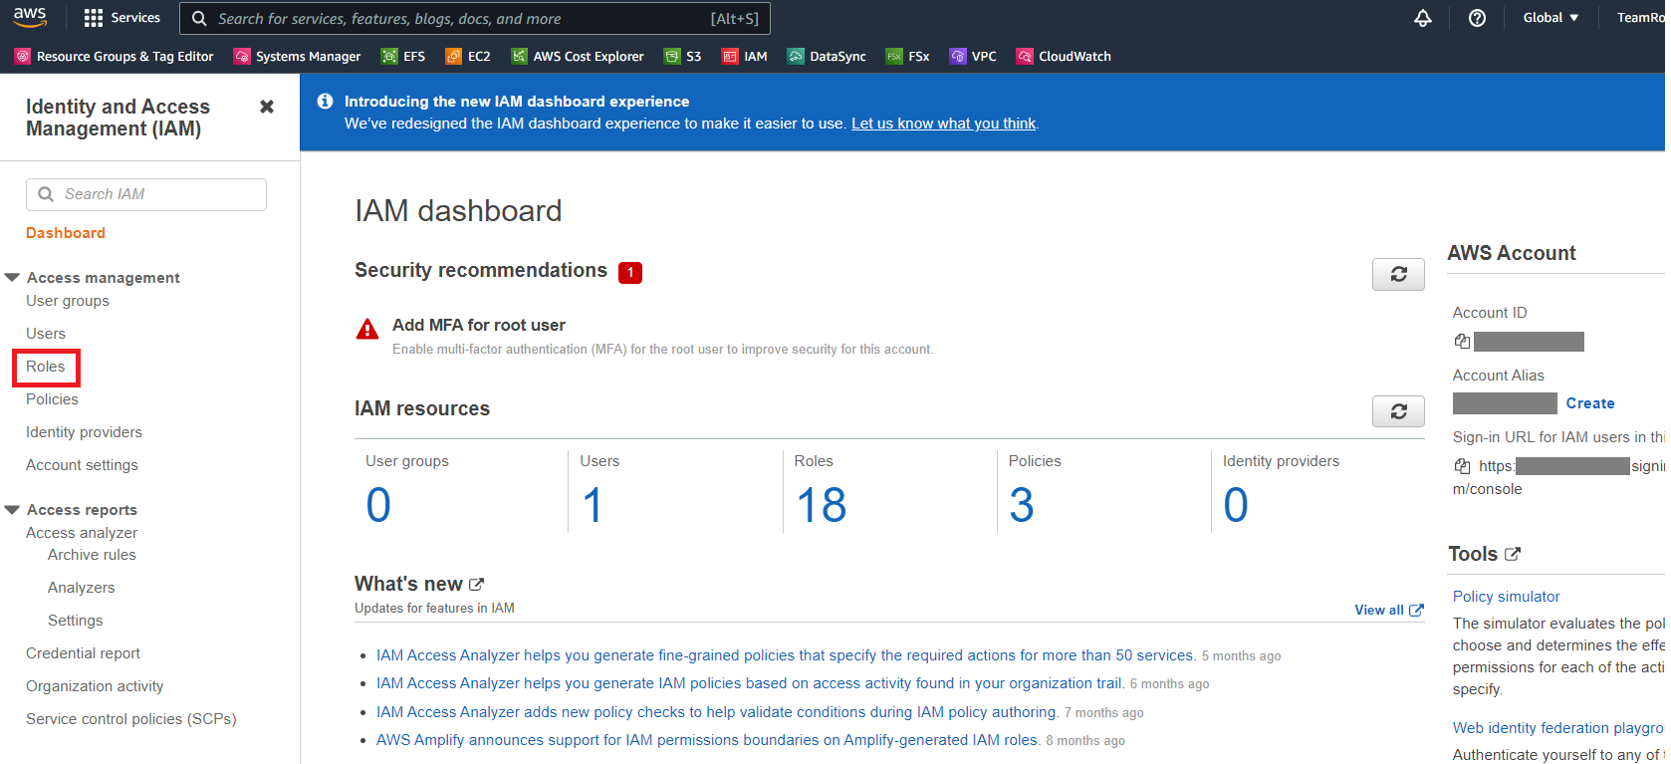Open Access analyzer Settings
The width and height of the screenshot is (1671, 764).
coord(76,621)
